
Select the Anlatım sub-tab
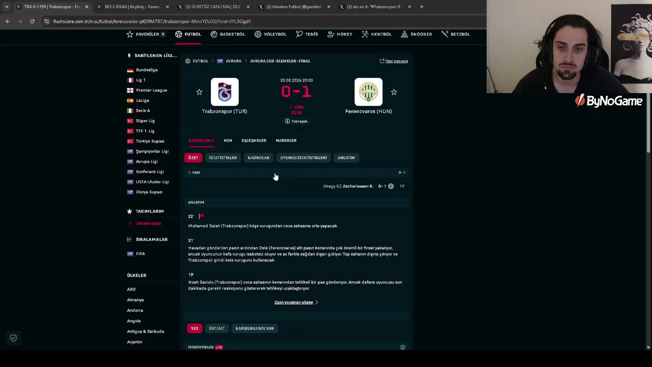point(346,158)
